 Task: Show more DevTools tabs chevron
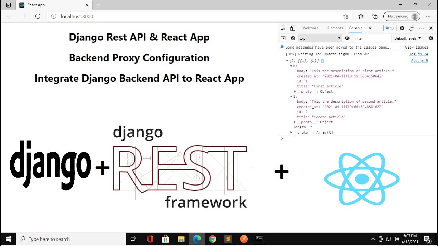(x=370, y=28)
